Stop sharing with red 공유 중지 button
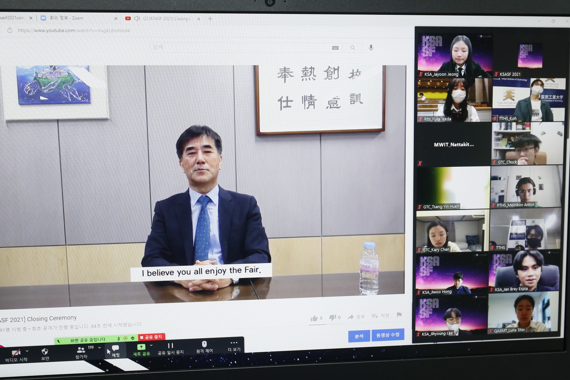570x380 pixels. 151,337
